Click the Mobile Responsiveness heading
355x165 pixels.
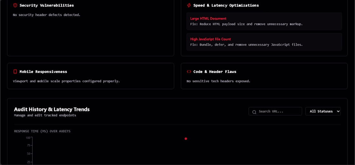[43, 71]
